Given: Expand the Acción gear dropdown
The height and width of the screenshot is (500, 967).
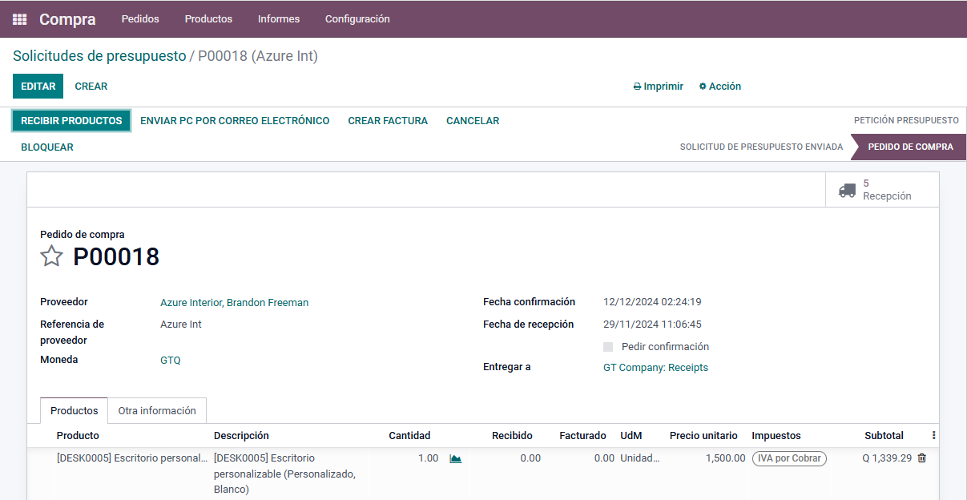Looking at the screenshot, I should 719,87.
